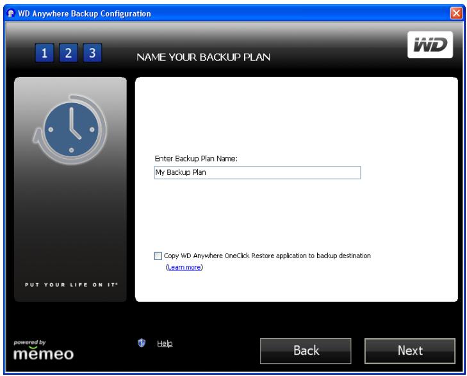Screen dimensions: 467x376
Task: Click the PUT YOUR LIFE ON IT text
Action: [x=71, y=284]
